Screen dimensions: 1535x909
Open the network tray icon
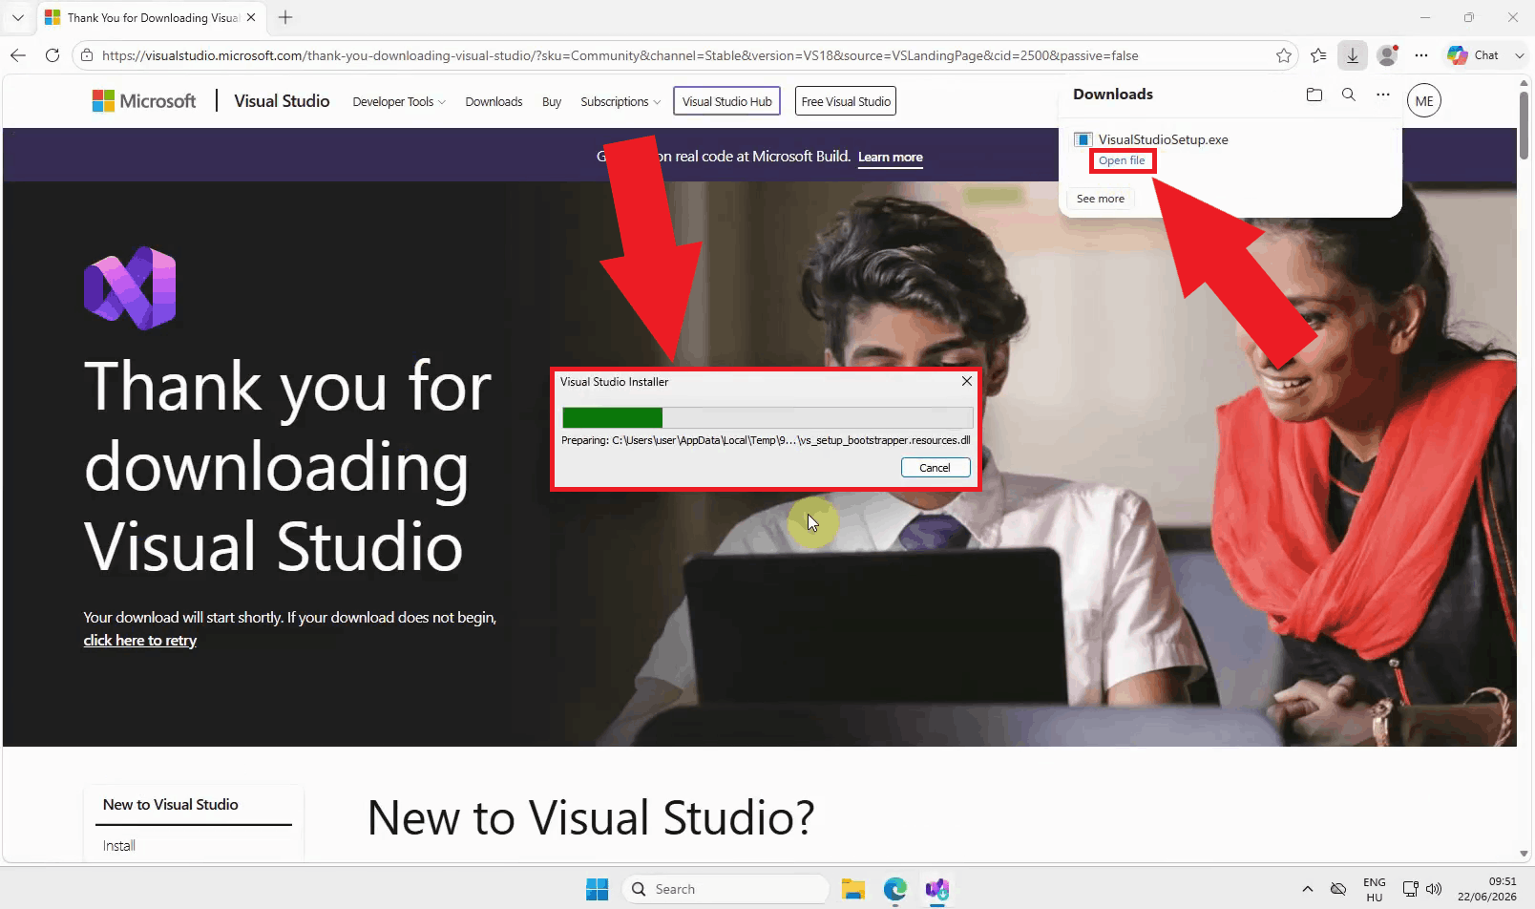1410,889
